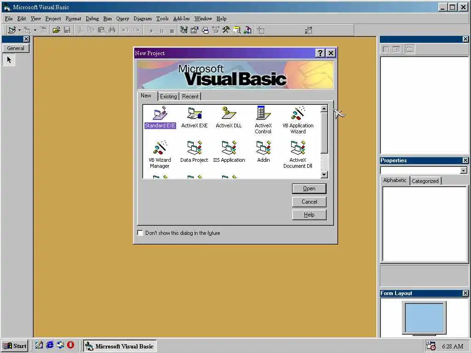Select the VB Wizard Manager project type
This screenshot has height=353, width=471.
pyautogui.click(x=160, y=154)
